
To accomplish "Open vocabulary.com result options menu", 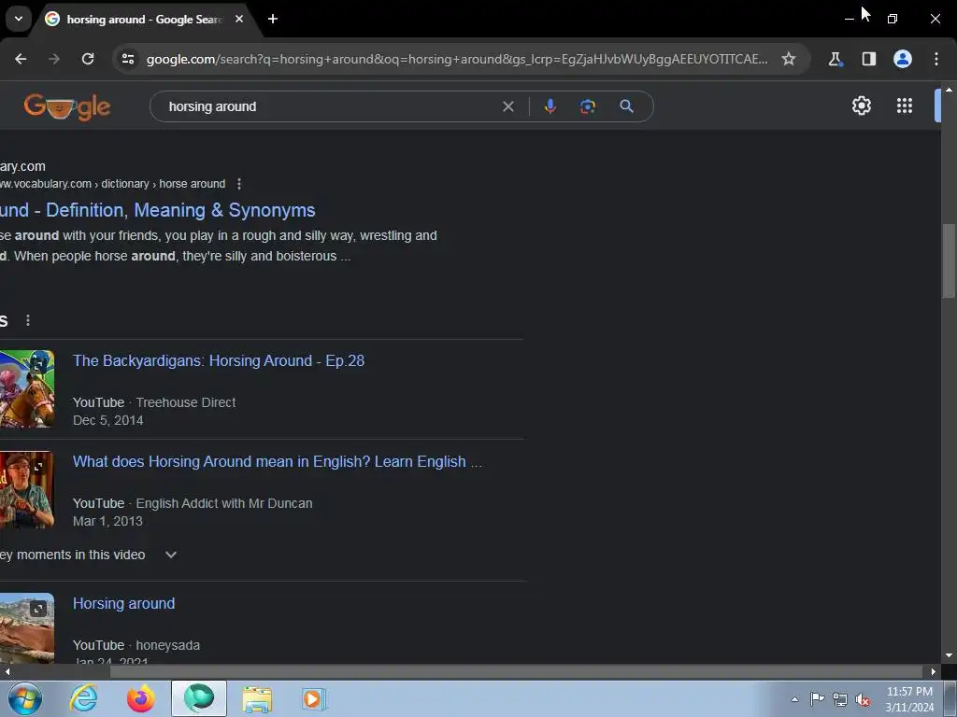I will click(x=239, y=184).
